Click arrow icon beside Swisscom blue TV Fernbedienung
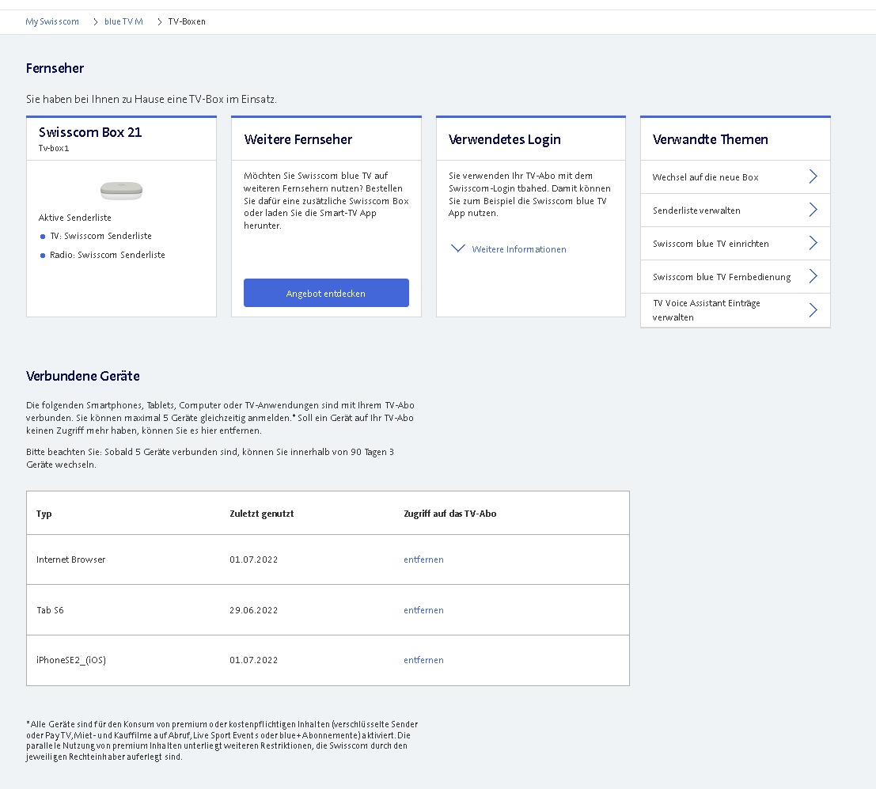Screen dimensions: 876x789 pos(813,276)
